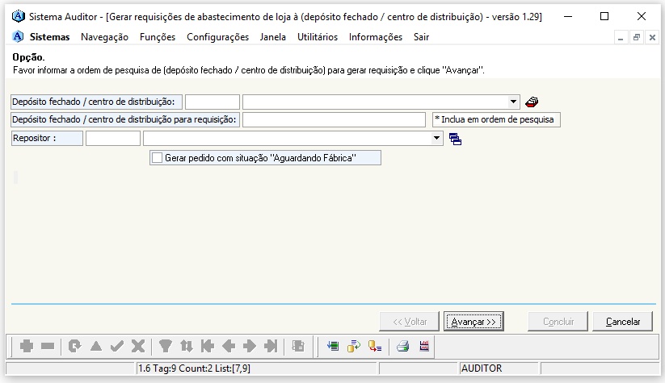Click the printer icon in bottom toolbar
Viewport: 665px width, 383px height.
tap(402, 346)
